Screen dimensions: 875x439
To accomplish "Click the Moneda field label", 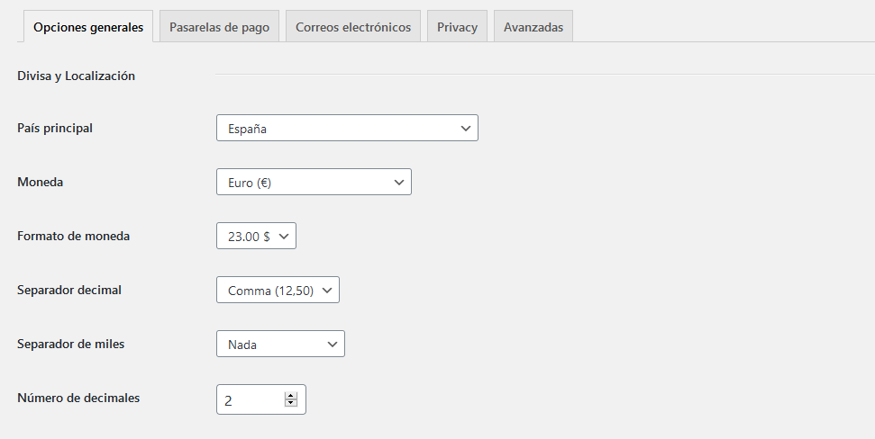I will (41, 182).
